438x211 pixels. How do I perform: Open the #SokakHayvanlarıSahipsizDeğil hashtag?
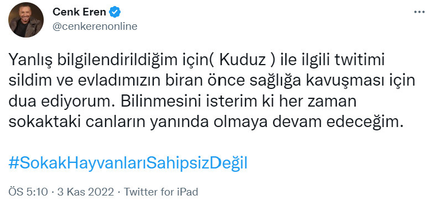coord(128,163)
